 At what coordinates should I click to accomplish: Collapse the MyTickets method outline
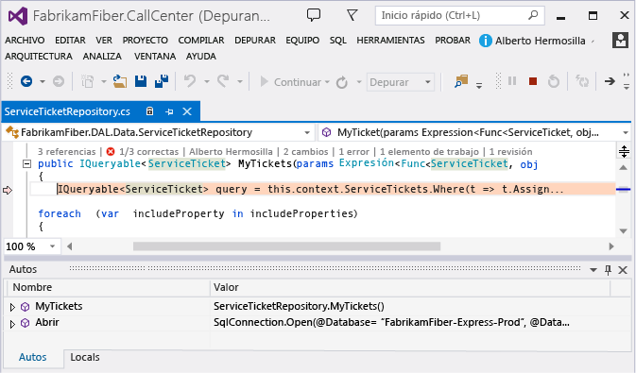(26, 164)
